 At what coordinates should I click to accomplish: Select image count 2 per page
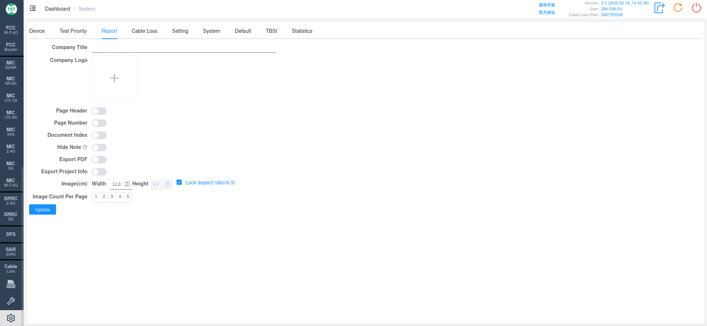[x=104, y=197]
